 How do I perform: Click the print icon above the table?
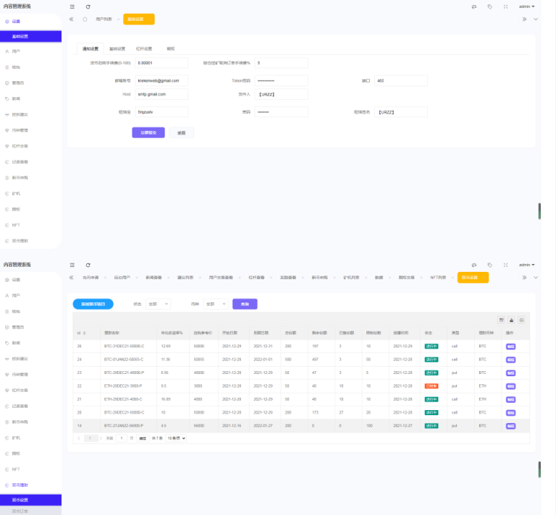pos(521,319)
